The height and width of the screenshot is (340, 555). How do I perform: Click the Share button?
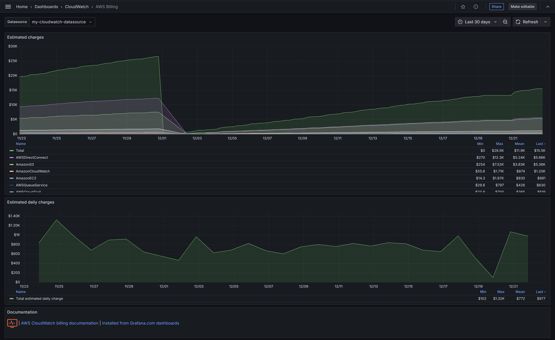click(497, 7)
